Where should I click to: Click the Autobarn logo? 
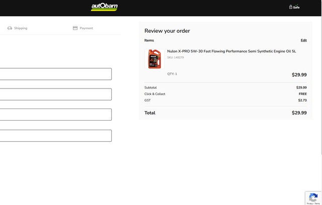[x=104, y=7]
